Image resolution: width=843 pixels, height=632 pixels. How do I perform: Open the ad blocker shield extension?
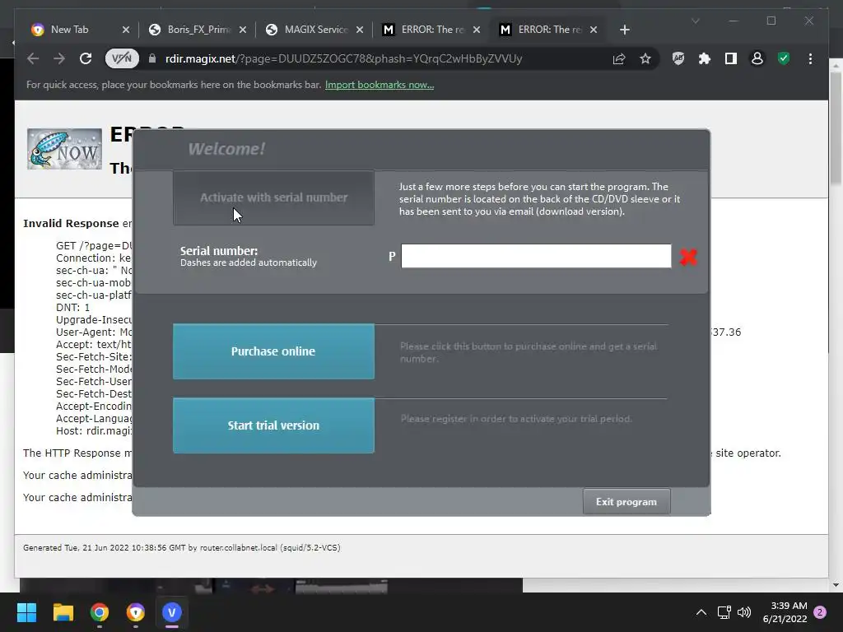[x=678, y=58]
